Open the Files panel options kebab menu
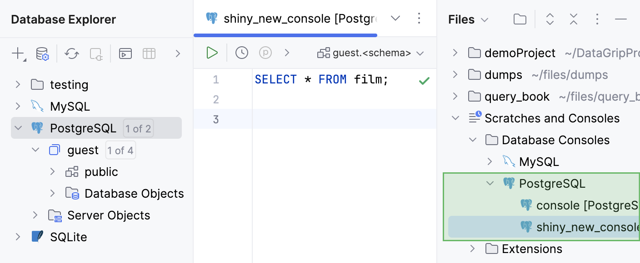Viewport: 640px width, 263px height. tap(597, 19)
